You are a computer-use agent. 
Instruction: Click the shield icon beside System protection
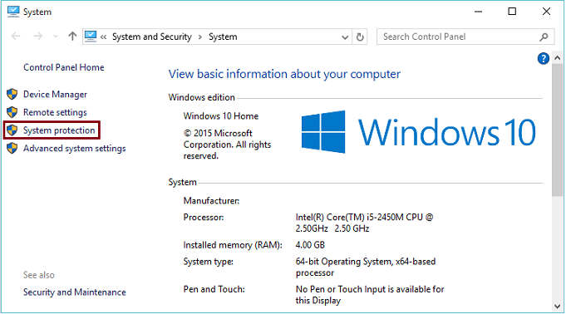coord(12,130)
